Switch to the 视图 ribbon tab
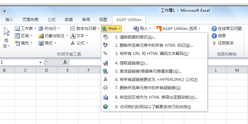The width and height of the screenshot is (248, 124). (x=103, y=20)
